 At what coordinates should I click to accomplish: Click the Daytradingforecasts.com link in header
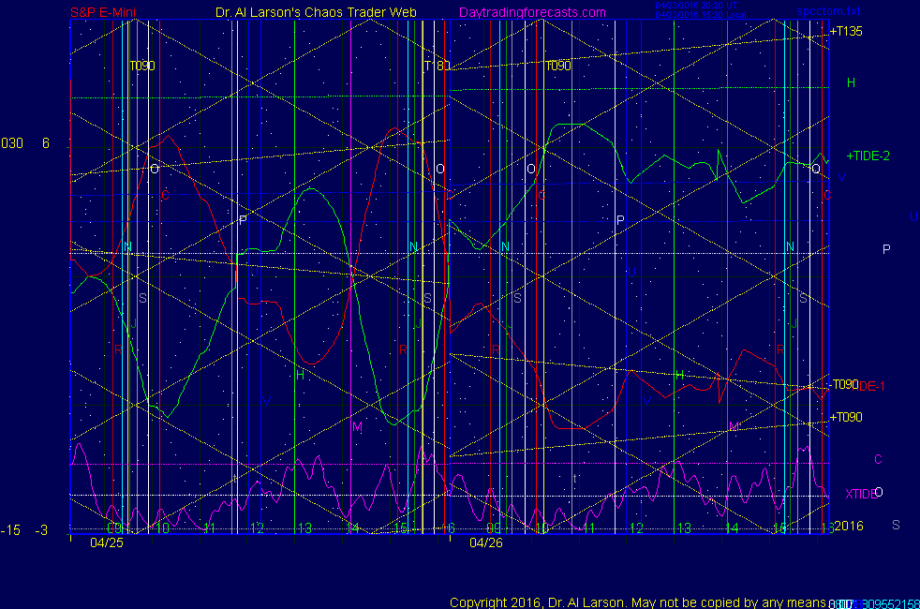(531, 13)
